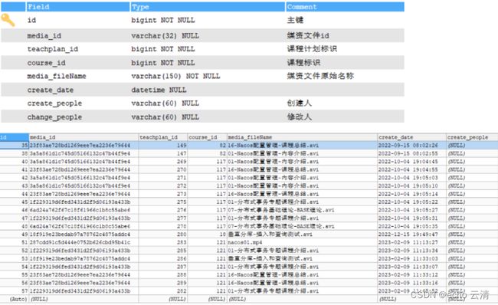Viewport: 498px width, 305px height.
Task: Click teachplan_id cell with value 273
Action: click(163, 194)
